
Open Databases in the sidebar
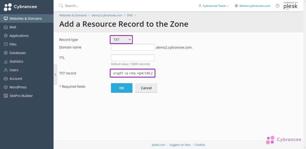(x=27, y=53)
